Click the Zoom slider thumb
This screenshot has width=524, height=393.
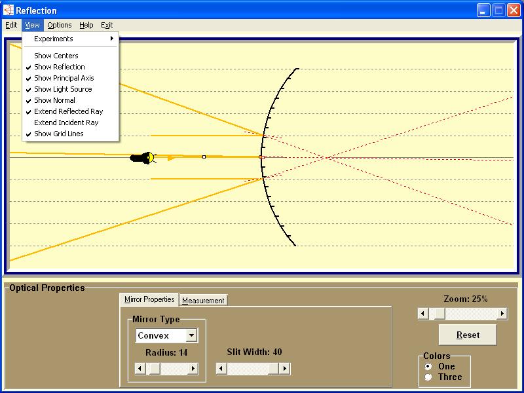(440, 314)
